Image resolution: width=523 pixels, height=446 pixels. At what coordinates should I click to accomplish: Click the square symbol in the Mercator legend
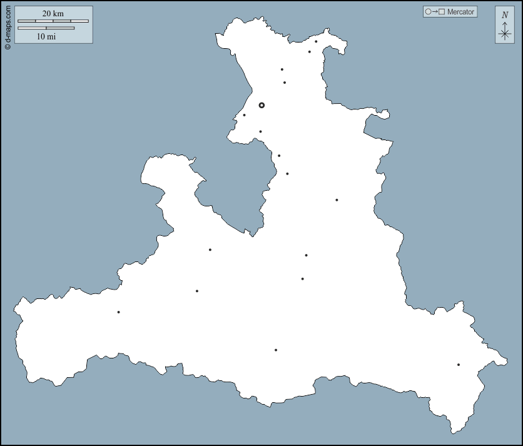tap(442, 12)
